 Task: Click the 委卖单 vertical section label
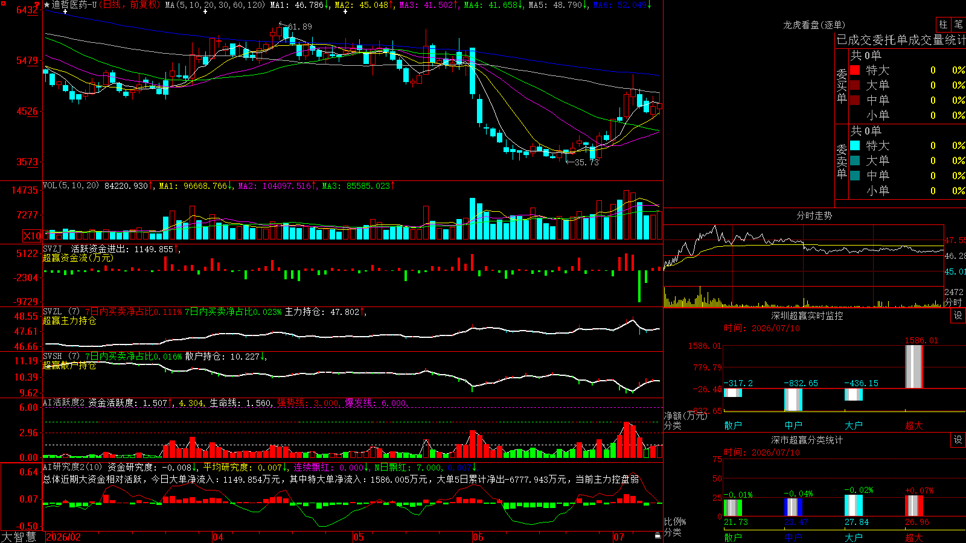[842, 161]
